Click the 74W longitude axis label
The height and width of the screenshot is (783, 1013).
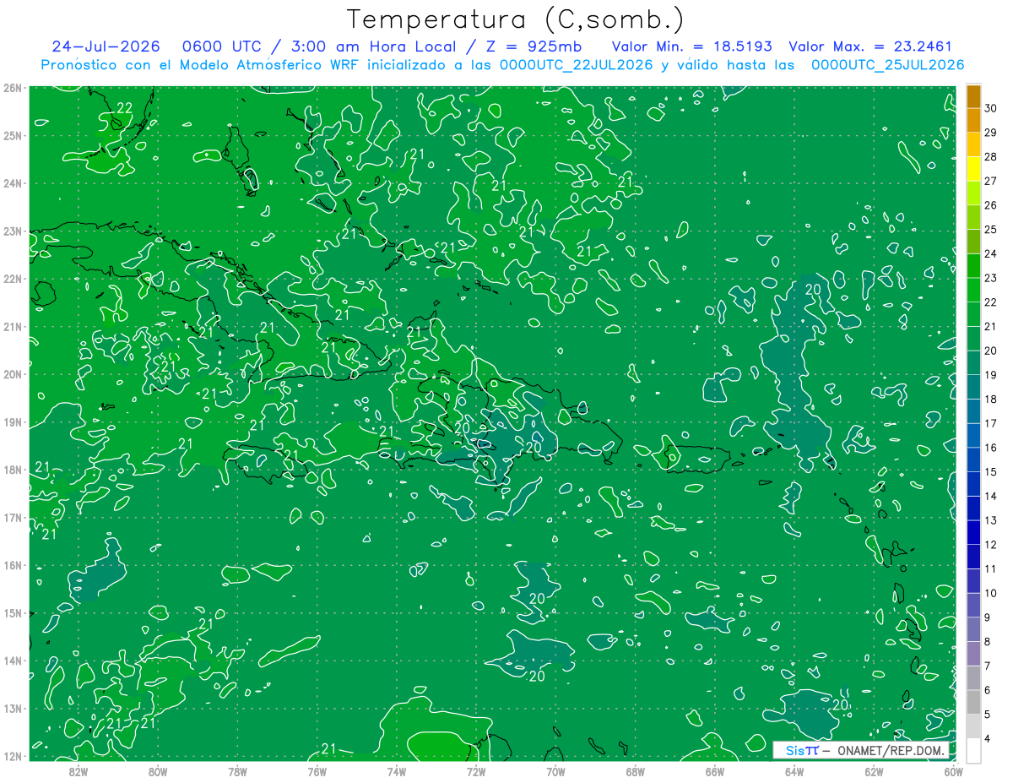[397, 771]
